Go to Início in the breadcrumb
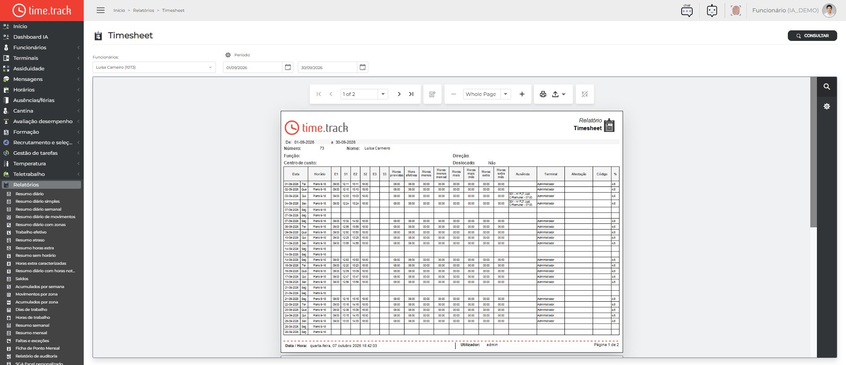846x365 pixels. [x=119, y=11]
